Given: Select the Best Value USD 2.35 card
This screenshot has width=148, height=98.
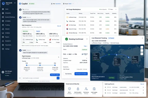Looking at the screenshot, I should 28,36.
